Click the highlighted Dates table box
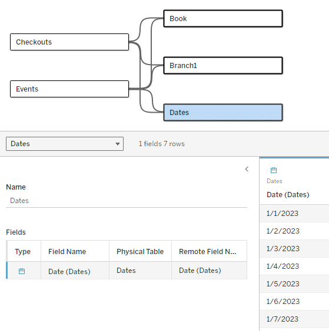This screenshot has height=331, width=329. pyautogui.click(x=223, y=112)
